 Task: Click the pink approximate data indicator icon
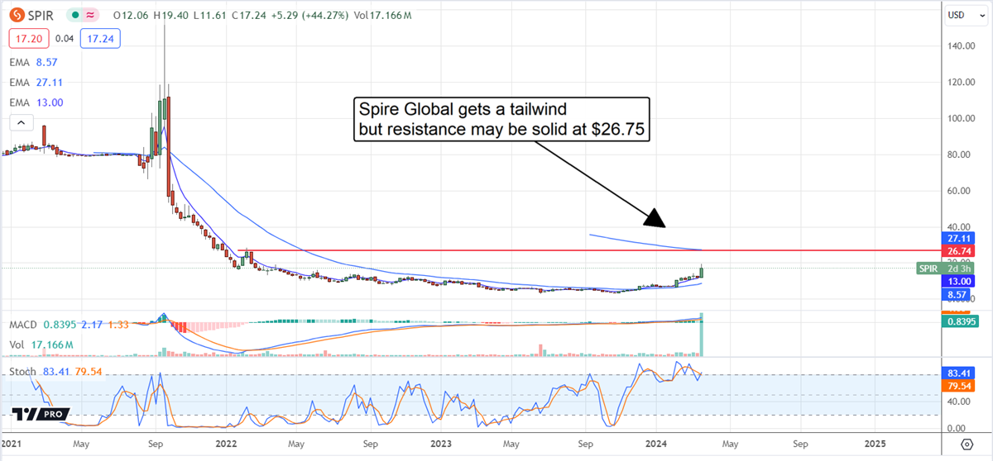pyautogui.click(x=90, y=16)
